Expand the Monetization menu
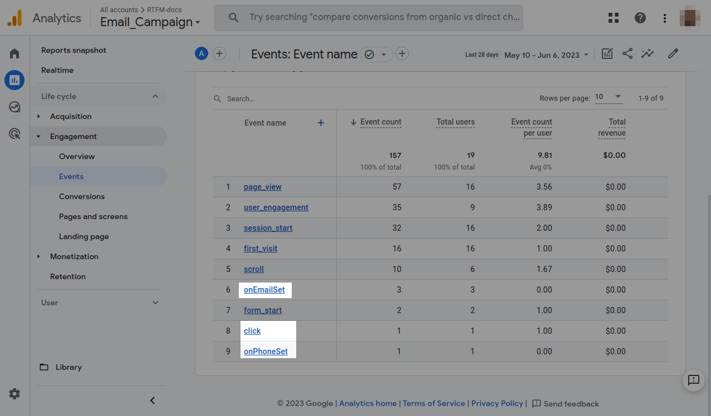This screenshot has width=711, height=416. click(x=73, y=256)
